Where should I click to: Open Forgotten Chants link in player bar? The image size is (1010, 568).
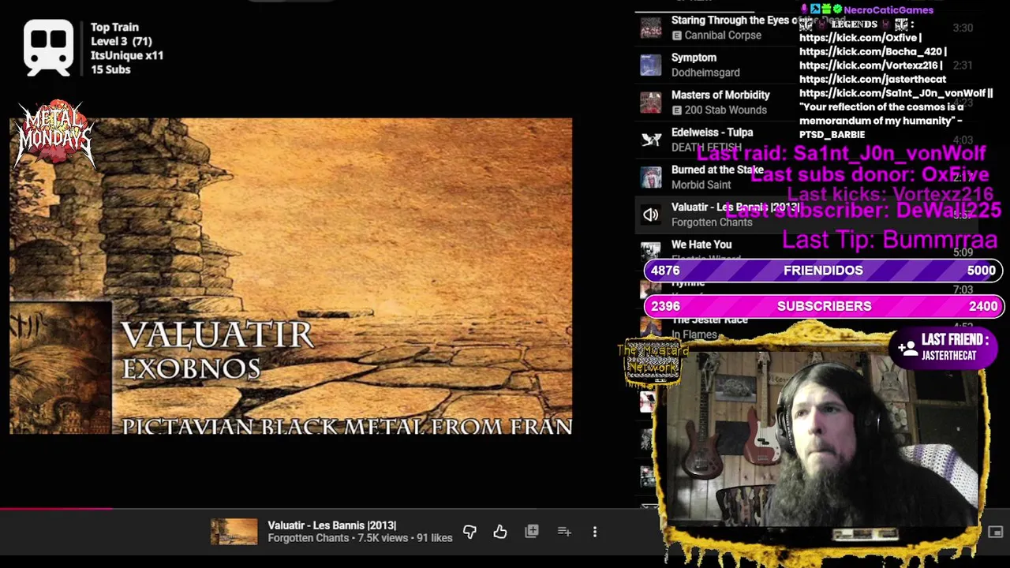(308, 538)
